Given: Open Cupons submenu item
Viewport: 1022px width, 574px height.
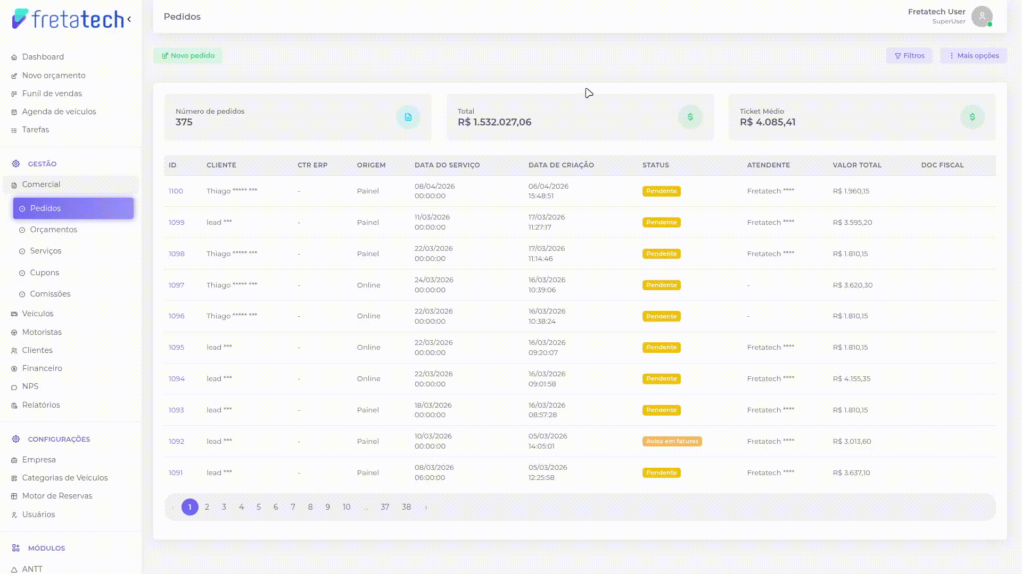Looking at the screenshot, I should coord(44,273).
